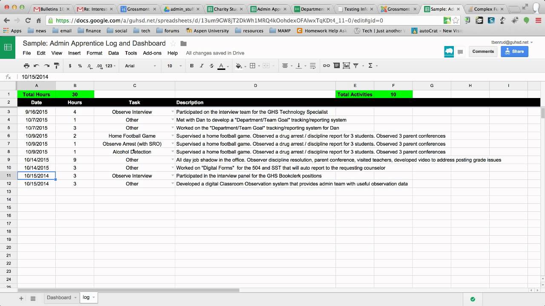Open the Functions sigma menu
The image size is (545, 306).
(x=372, y=66)
